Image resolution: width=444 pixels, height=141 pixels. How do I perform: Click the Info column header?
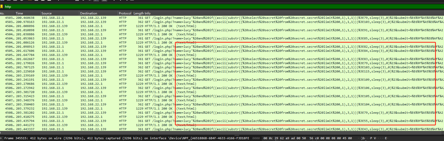147,13
